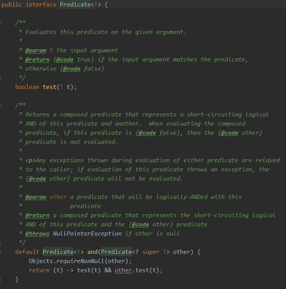Screen dimensions: 286x289
Task: Click the 'default' keyword
Action: pyautogui.click(x=27, y=252)
